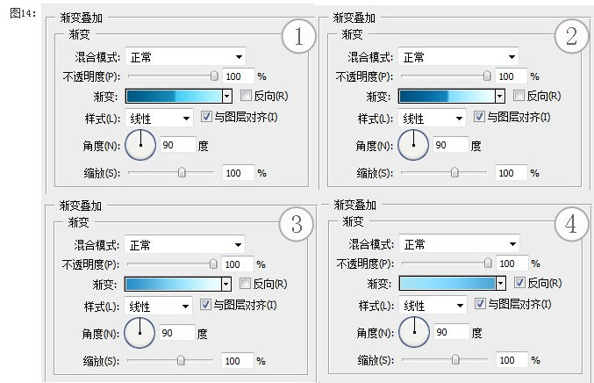The width and height of the screenshot is (594, 383).
Task: Enable 反向 (Reverse) checkbox in panel 1
Action: 246,96
